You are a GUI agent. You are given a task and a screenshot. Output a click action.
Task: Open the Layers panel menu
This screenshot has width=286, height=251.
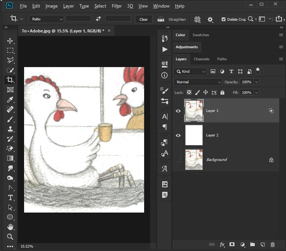pos(281,59)
